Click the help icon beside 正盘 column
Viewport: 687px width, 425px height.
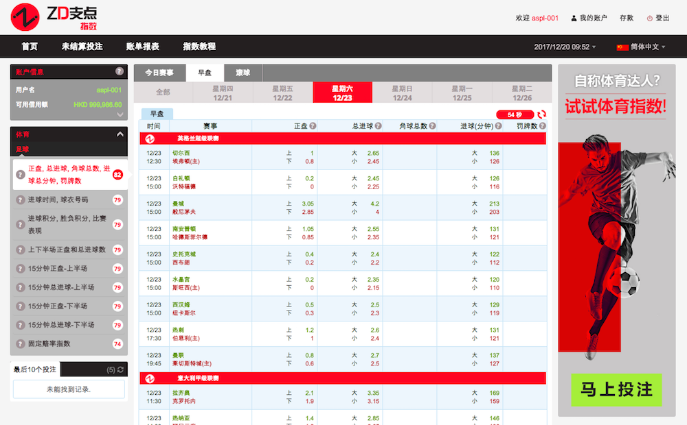pos(313,126)
